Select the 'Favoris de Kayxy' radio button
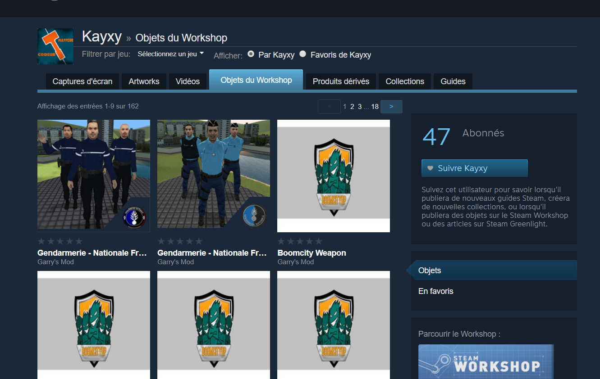 coord(303,54)
